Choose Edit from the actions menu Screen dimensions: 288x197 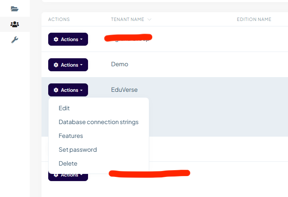click(x=64, y=108)
